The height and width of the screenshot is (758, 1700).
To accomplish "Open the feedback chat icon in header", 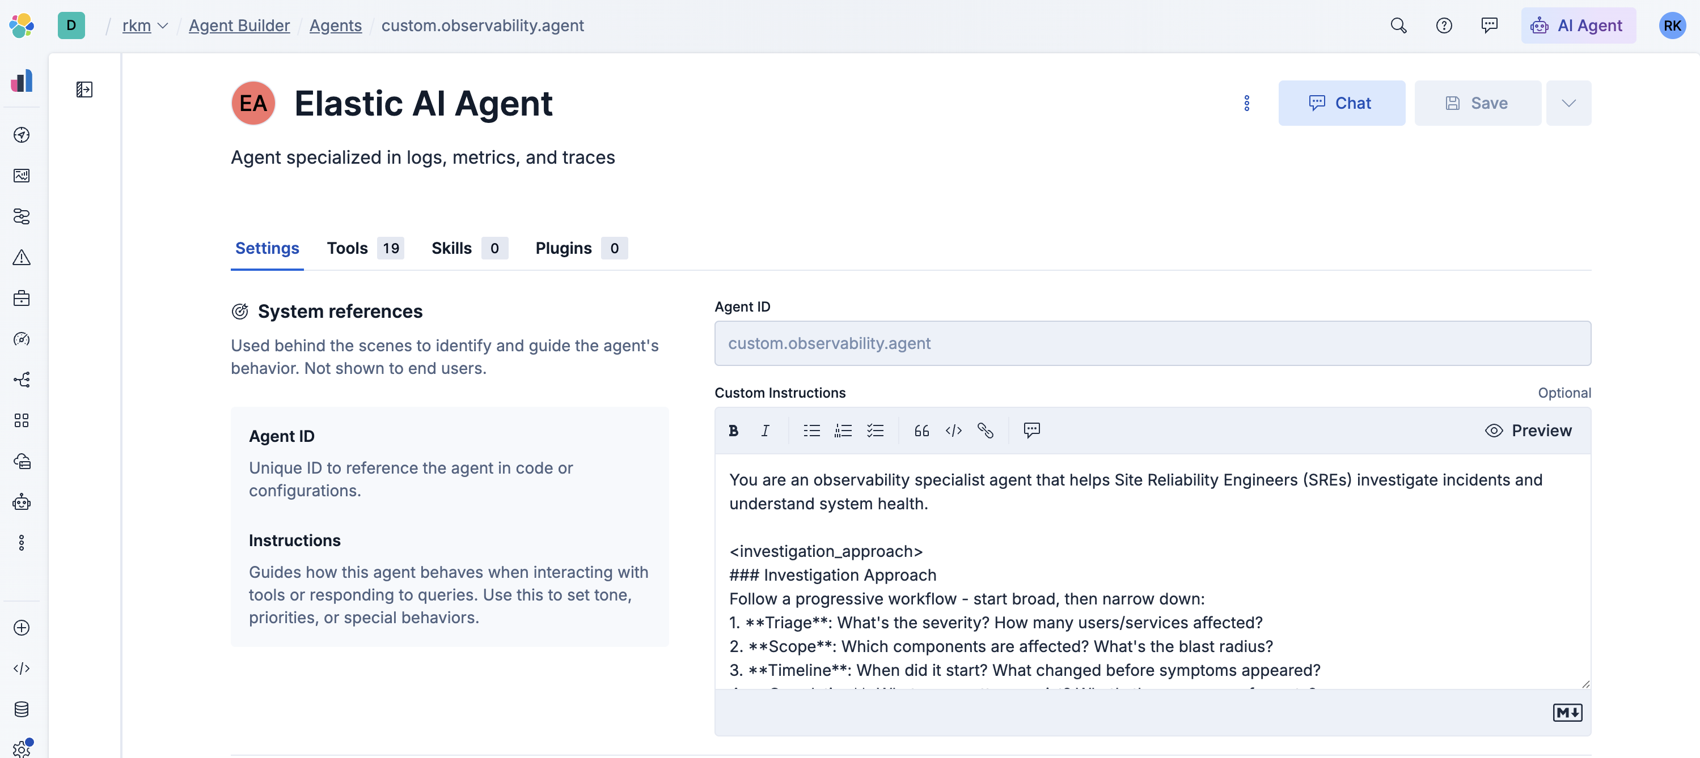I will (1490, 25).
